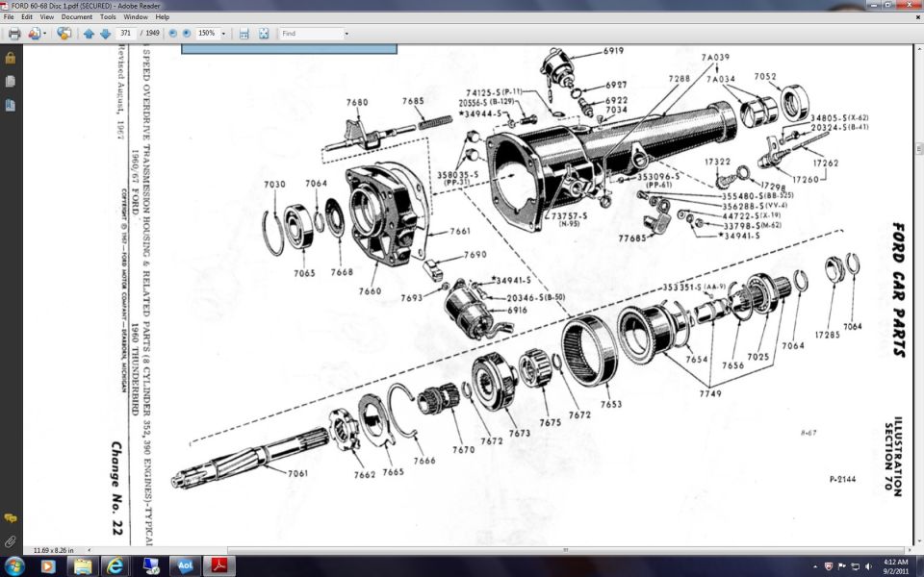Open dropdown arrow beside Create PDF icon
Viewport: 924px width, 577px height.
coord(45,34)
